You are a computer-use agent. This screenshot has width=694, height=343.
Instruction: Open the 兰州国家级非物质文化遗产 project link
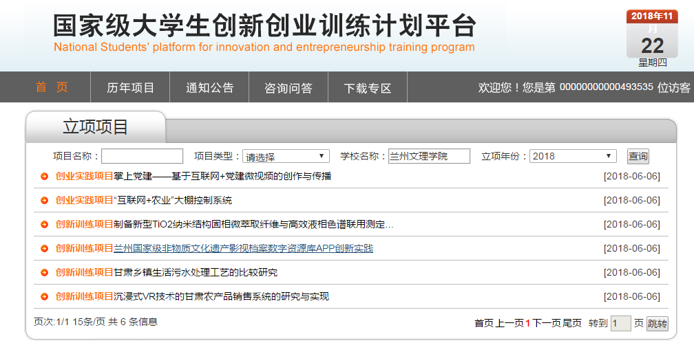pyautogui.click(x=243, y=249)
